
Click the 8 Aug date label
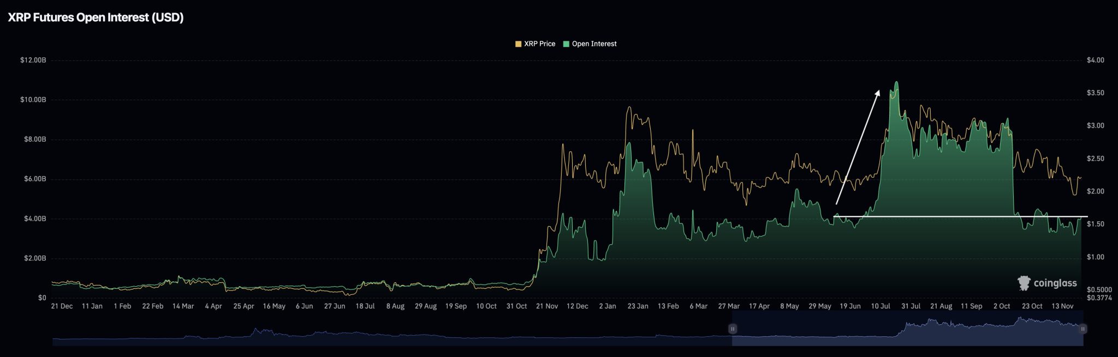(396, 306)
